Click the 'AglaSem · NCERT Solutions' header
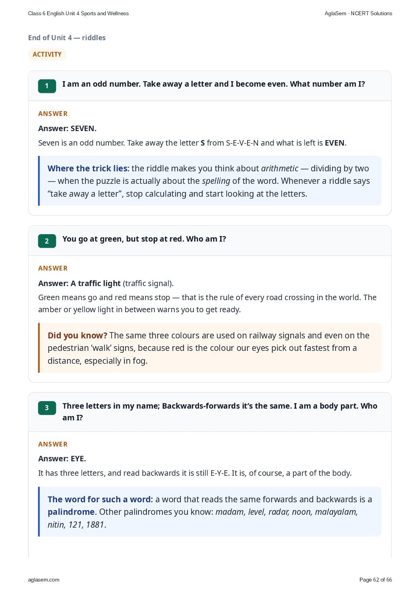 click(358, 13)
